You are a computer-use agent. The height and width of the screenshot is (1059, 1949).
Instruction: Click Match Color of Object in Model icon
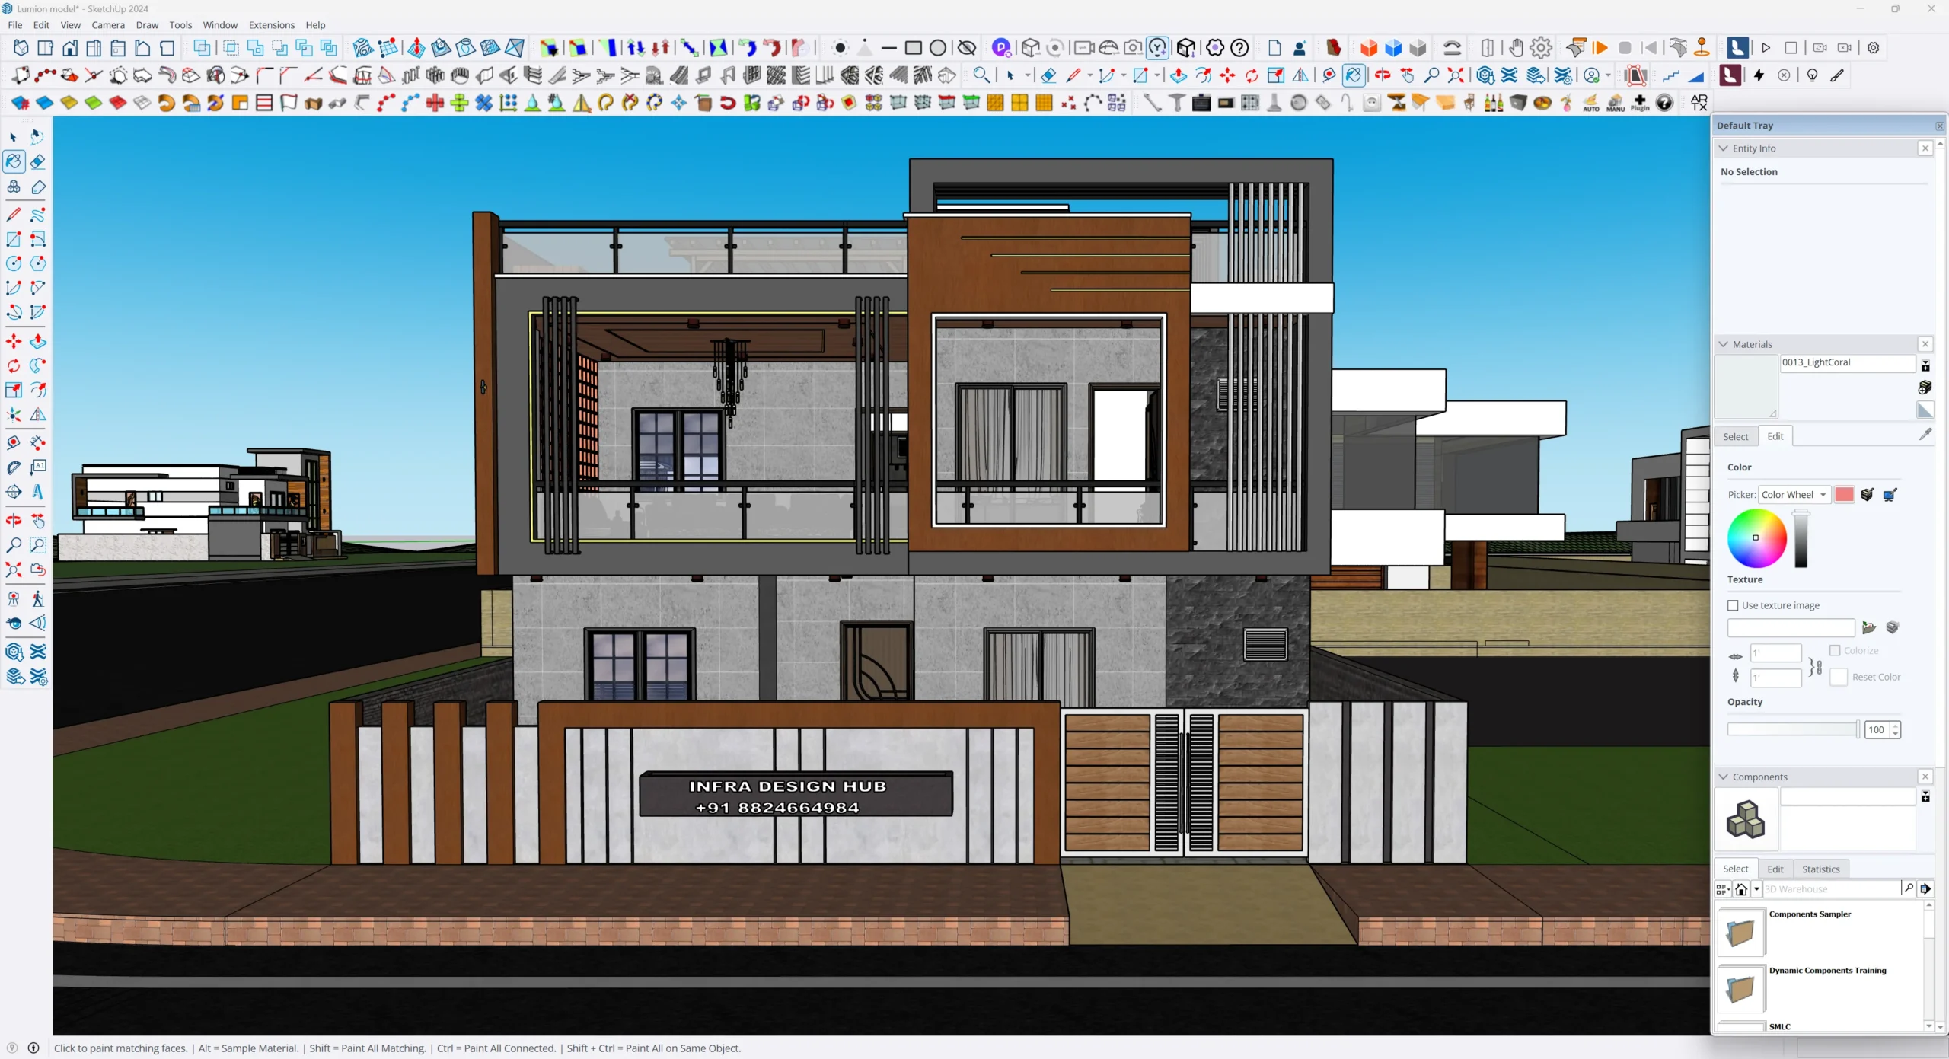(1867, 495)
